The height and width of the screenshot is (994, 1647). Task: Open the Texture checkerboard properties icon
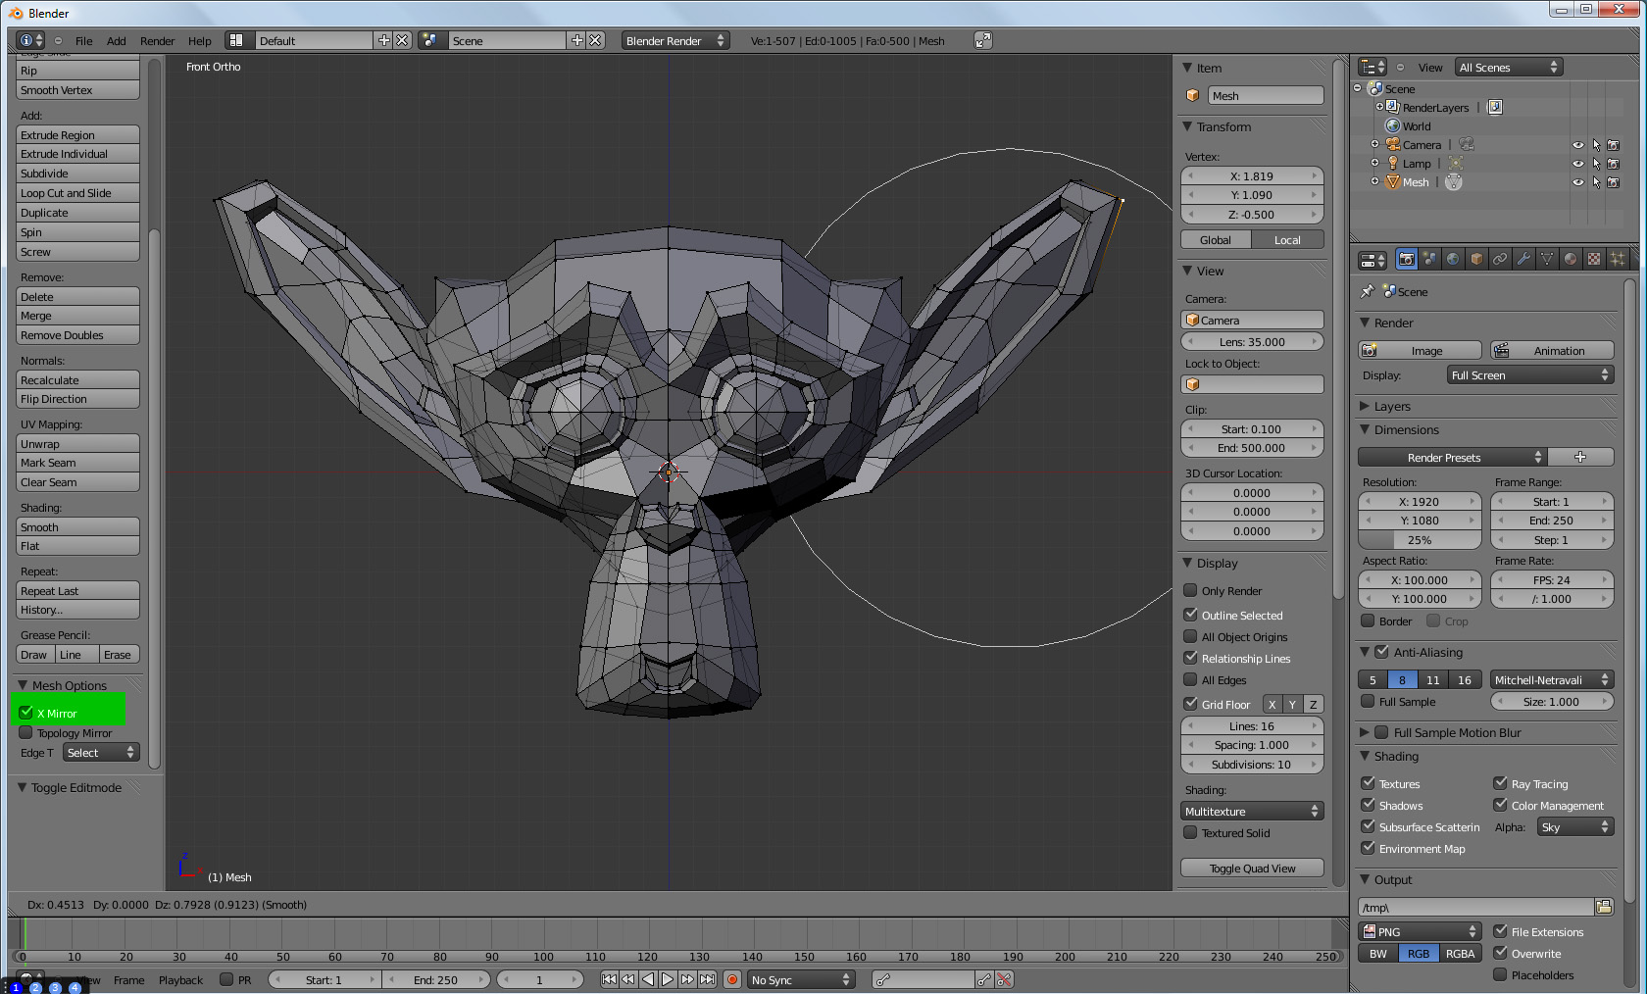(1594, 259)
